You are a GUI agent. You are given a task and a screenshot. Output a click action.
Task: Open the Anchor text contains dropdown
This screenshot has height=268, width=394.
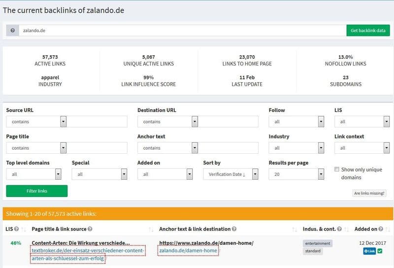(x=167, y=148)
